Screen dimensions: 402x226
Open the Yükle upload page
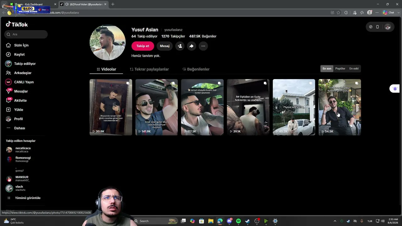(x=14, y=110)
